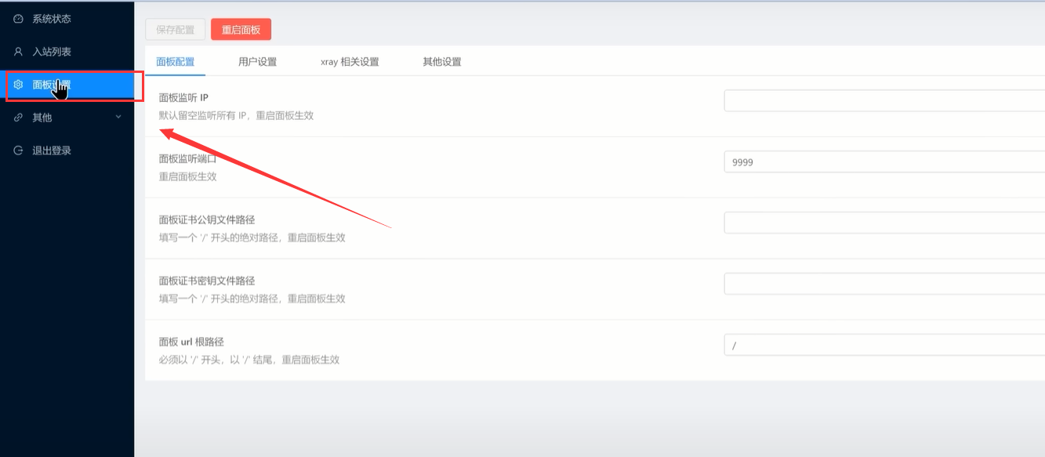Choose 退出登录 text label in the sidebar

coord(52,151)
